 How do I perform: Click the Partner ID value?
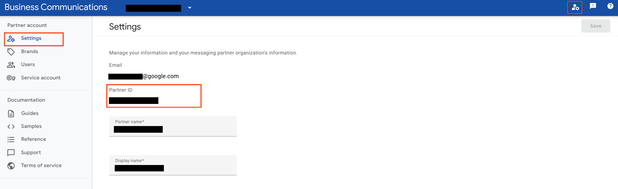pyautogui.click(x=134, y=101)
